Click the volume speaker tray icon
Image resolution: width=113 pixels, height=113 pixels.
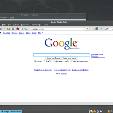[111, 111]
